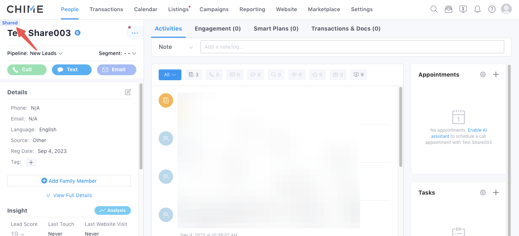Screen dimensions: 519x236
Task: Click the green Call button
Action: tap(27, 70)
